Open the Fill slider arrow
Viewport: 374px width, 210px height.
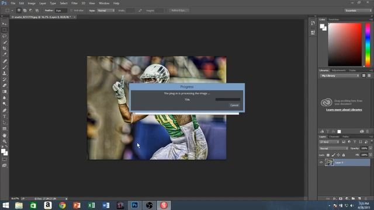(370, 155)
